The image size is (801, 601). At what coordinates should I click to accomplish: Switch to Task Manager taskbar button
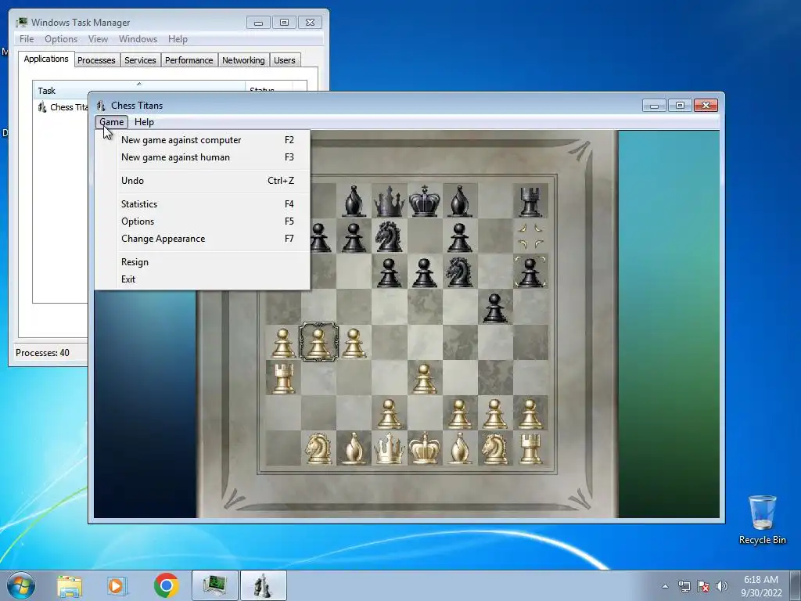215,585
